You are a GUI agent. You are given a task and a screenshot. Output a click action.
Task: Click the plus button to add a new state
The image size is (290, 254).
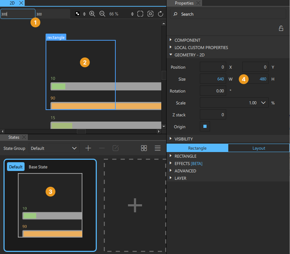coord(88,148)
